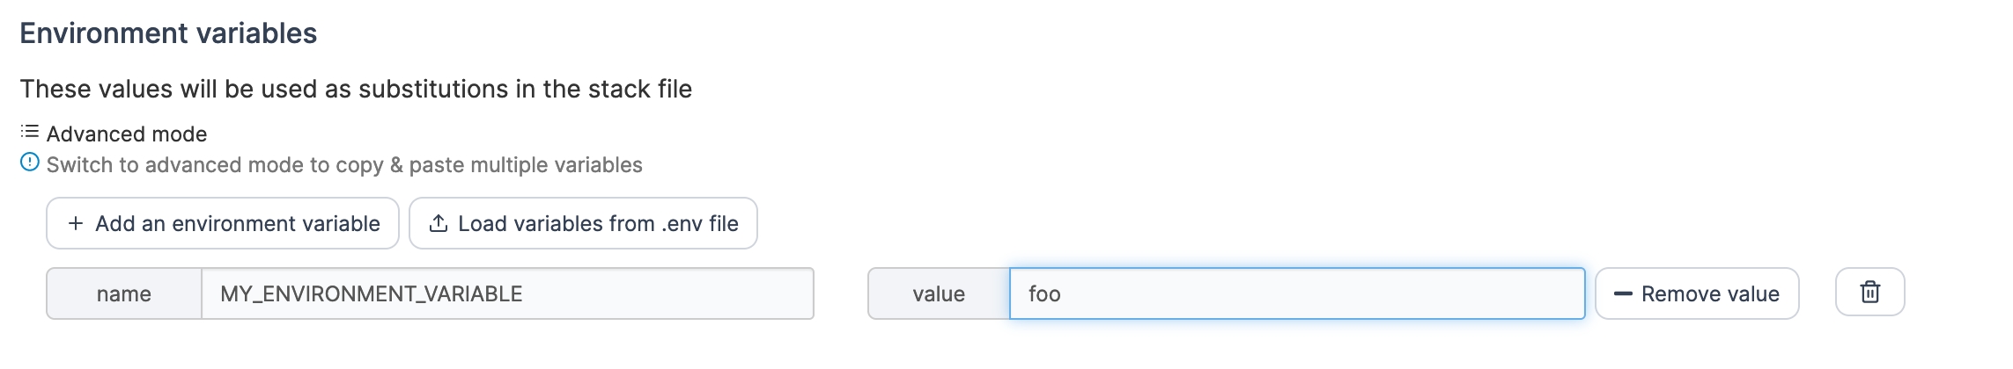Image resolution: width=2013 pixels, height=369 pixels.
Task: Click the name label addon
Action: coord(124,294)
